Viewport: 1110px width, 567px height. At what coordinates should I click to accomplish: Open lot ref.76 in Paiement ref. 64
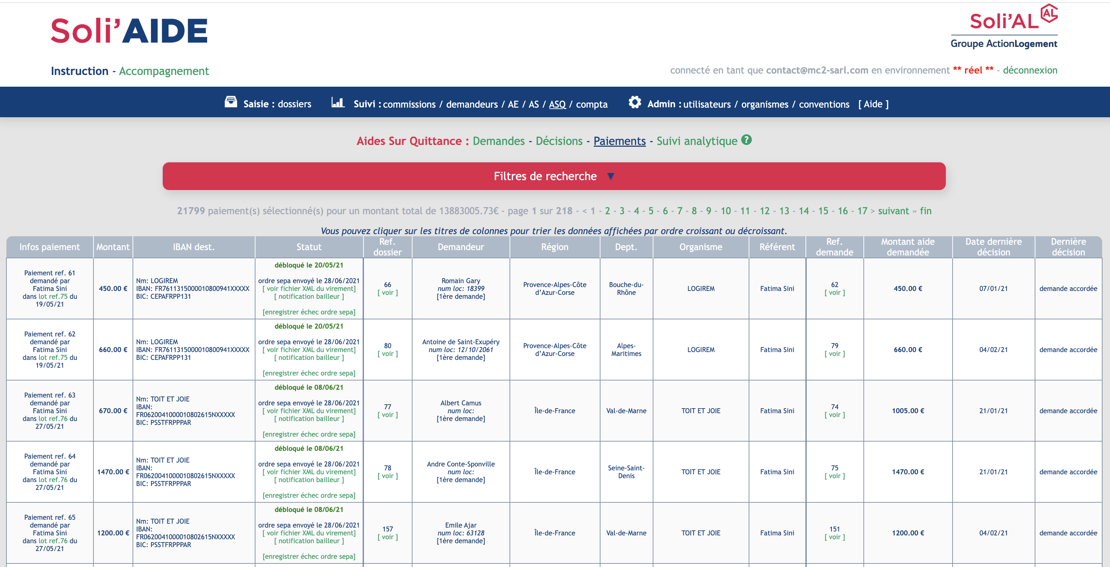[x=53, y=480]
